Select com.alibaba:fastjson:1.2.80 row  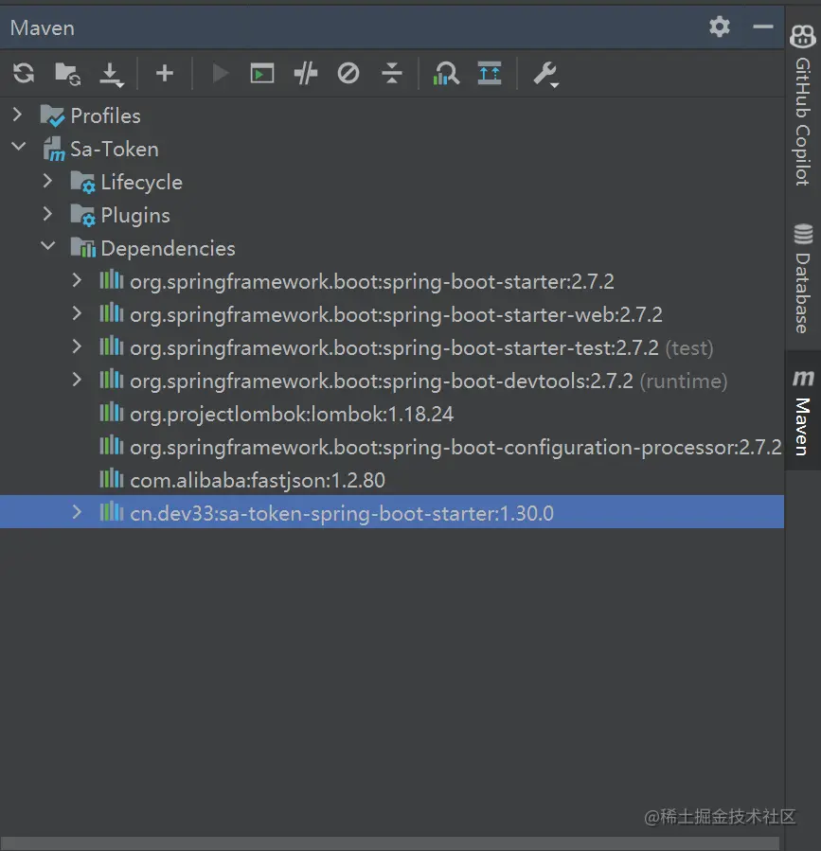coord(392,480)
